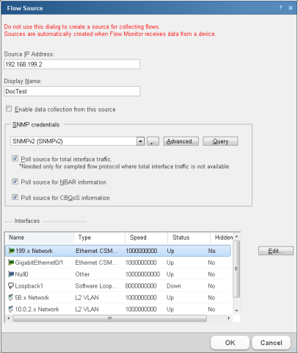Click inside the Display Name field
Image resolution: width=298 pixels, height=353 pixels.
point(72,91)
